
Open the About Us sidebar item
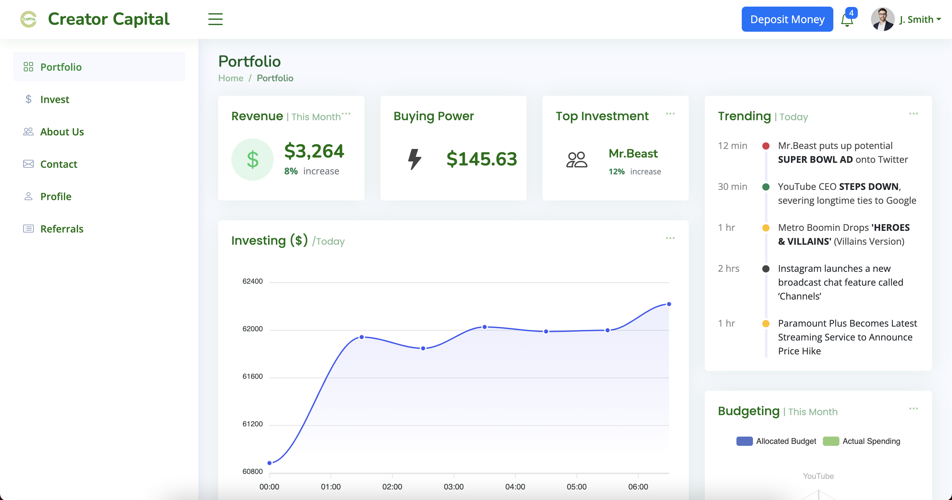(62, 132)
